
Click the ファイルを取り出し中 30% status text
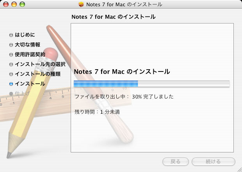124,97
